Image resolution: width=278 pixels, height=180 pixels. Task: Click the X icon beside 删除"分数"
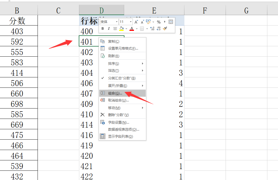103,115
